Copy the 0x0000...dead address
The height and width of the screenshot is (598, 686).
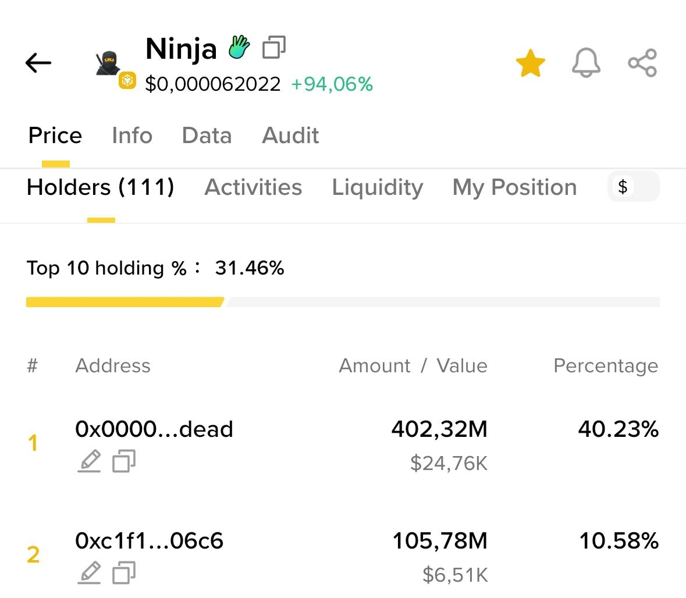tap(124, 461)
